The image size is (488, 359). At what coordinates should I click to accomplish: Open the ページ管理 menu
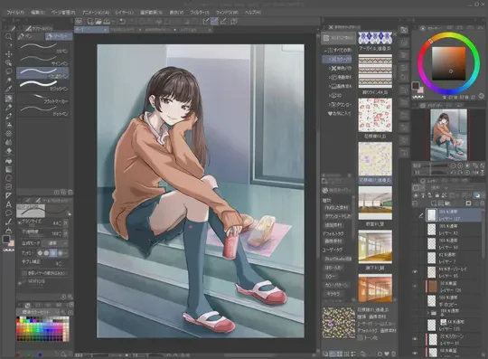coord(63,13)
